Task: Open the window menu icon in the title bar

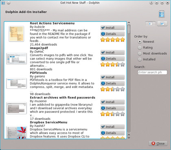Action: [x=3, y=3]
